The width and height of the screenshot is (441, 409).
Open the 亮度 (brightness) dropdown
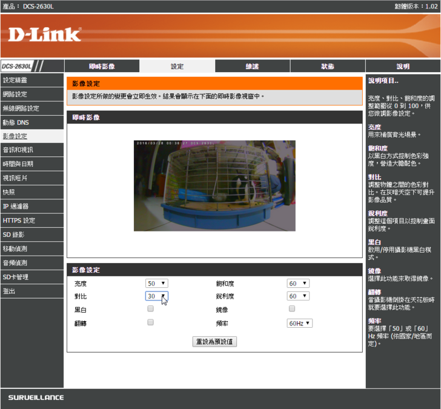(x=156, y=283)
